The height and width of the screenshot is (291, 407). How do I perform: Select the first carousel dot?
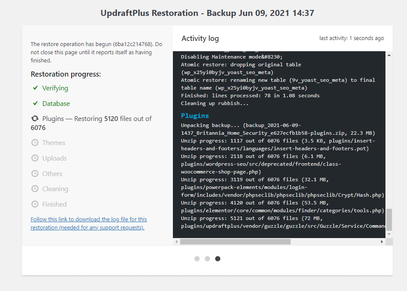click(197, 259)
